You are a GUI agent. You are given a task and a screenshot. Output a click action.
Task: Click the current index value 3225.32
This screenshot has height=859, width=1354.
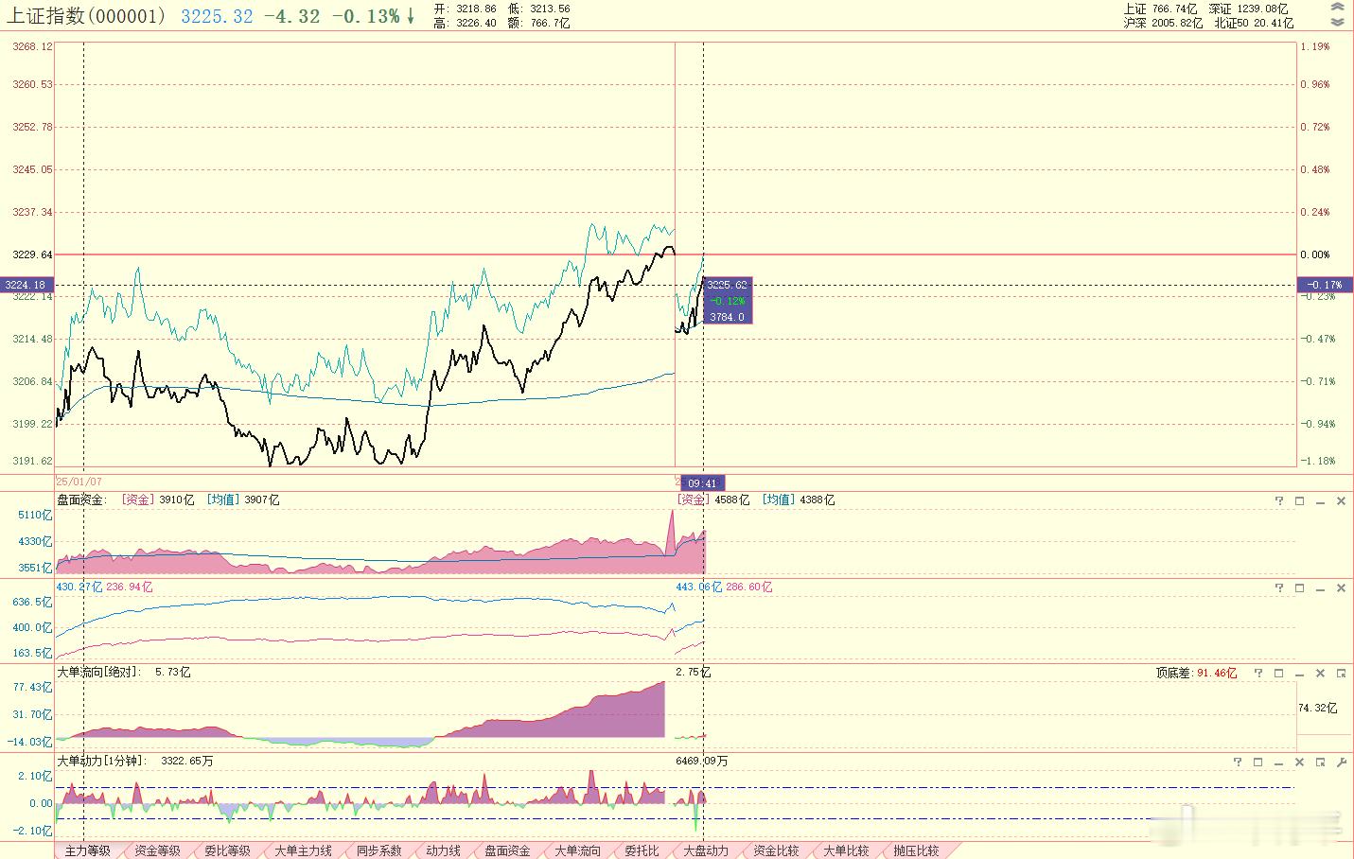(x=217, y=16)
